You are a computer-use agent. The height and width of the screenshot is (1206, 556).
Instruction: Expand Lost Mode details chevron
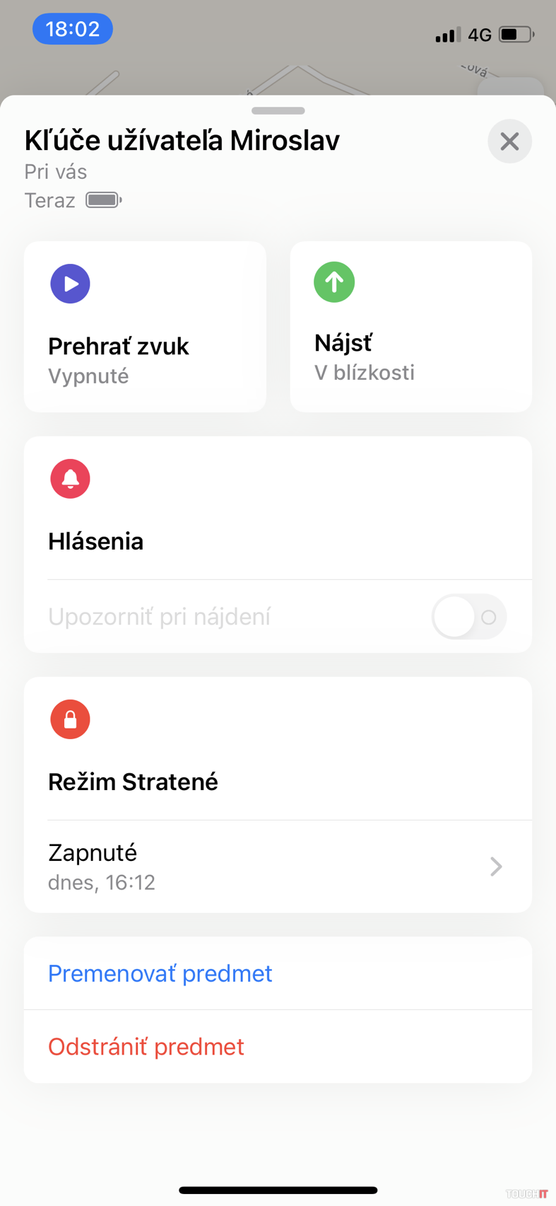[x=496, y=866]
